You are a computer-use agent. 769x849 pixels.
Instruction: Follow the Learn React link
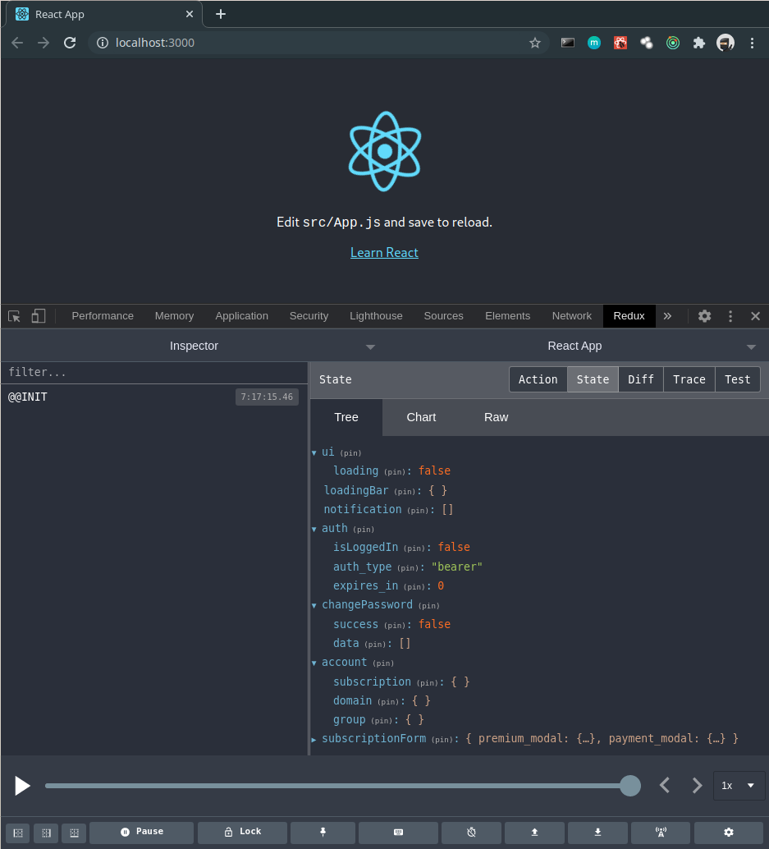tap(384, 253)
